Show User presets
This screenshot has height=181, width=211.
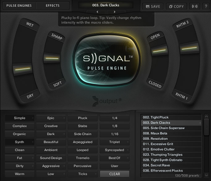[115, 166]
